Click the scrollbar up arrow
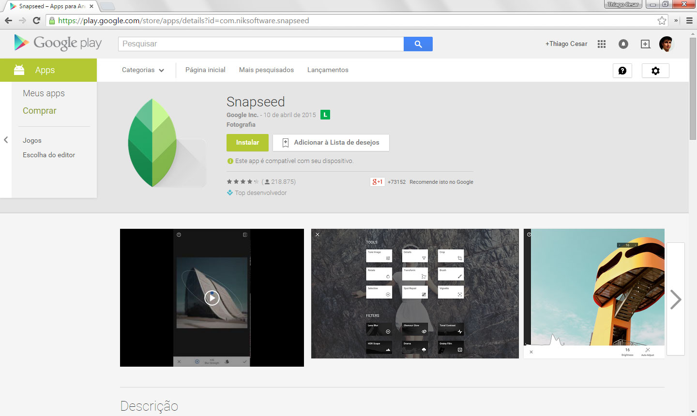The width and height of the screenshot is (697, 416). click(x=693, y=33)
